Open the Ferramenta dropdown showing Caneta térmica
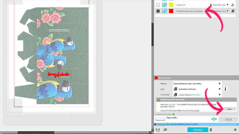The image size is (239, 134). [x=197, y=95]
